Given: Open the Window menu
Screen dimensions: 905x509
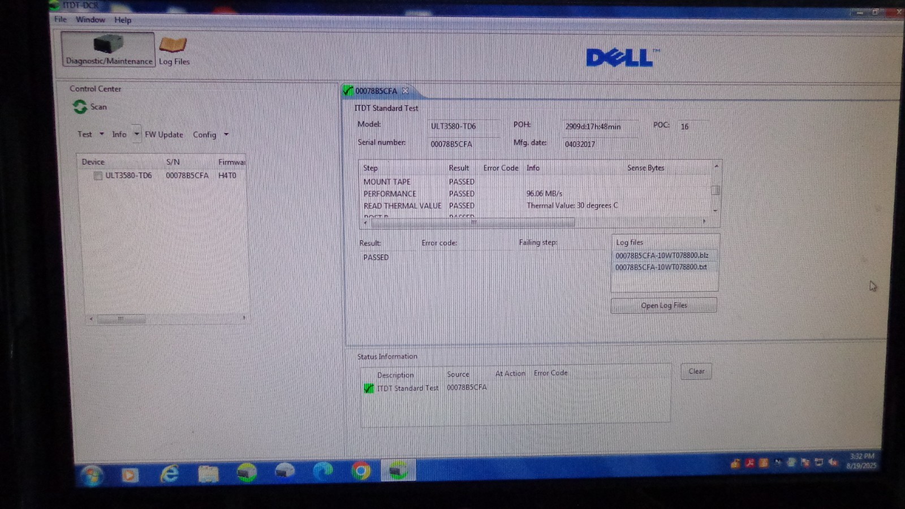Looking at the screenshot, I should click(x=90, y=19).
